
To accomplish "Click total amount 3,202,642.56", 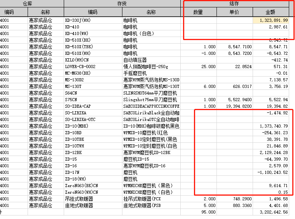I will (x=271, y=212).
